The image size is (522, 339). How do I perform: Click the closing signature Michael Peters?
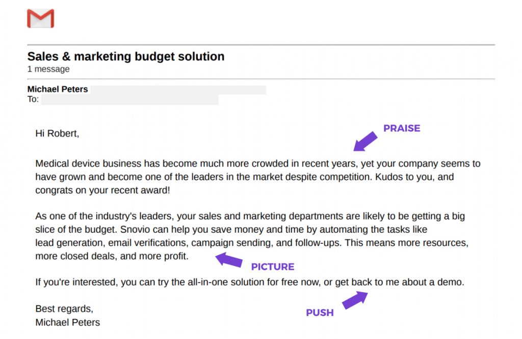tap(67, 322)
